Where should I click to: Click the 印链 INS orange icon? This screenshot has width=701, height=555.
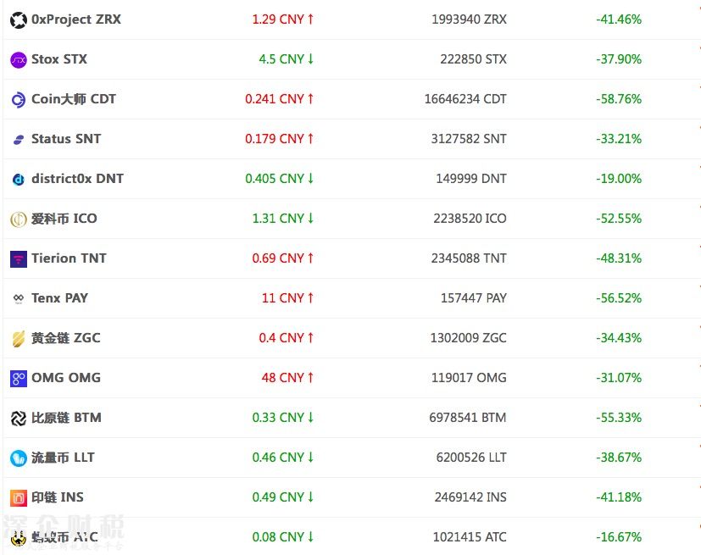click(19, 497)
